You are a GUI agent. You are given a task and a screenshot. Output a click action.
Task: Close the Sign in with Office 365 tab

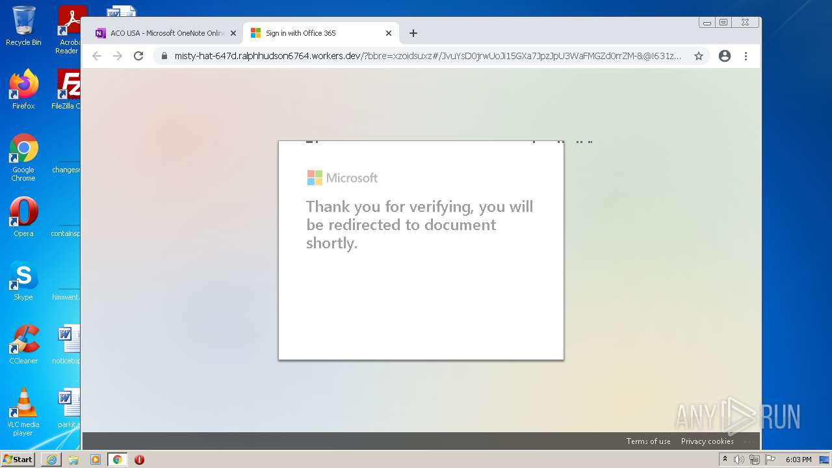389,33
